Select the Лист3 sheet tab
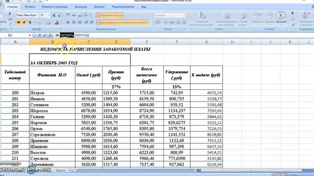314x176 pixels. coord(60,171)
